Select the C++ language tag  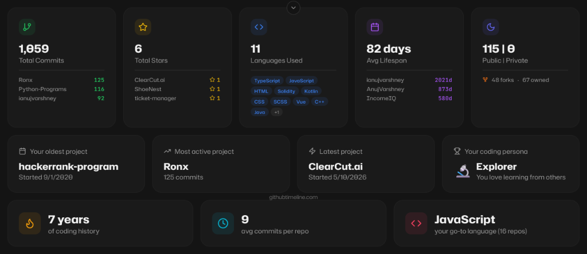tap(319, 102)
